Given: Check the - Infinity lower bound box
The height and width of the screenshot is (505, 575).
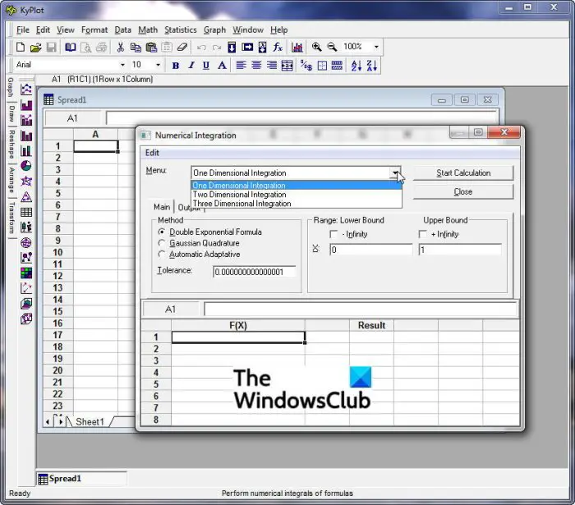Looking at the screenshot, I should 333,234.
